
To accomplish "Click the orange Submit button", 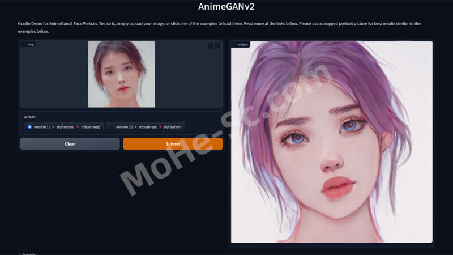I will point(173,144).
